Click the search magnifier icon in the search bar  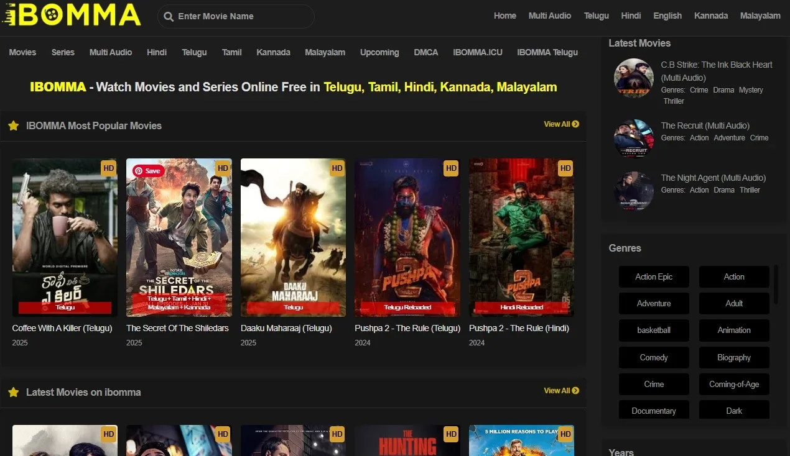[169, 16]
